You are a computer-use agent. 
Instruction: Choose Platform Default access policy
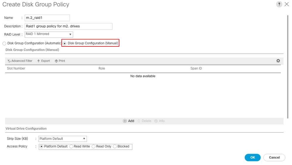tap(42, 146)
